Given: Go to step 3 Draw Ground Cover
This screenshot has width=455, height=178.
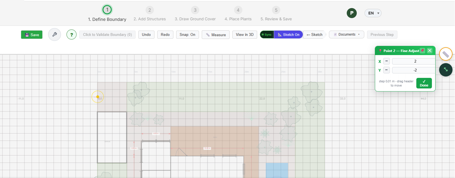Looking at the screenshot, I should [195, 14].
